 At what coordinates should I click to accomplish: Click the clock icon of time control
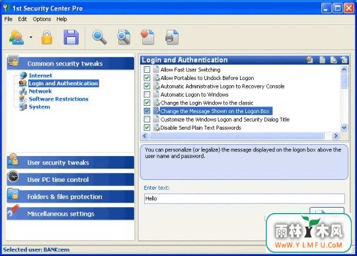[13, 176]
